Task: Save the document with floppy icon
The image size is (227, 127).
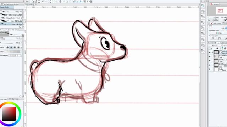Action: (x=39, y=1)
